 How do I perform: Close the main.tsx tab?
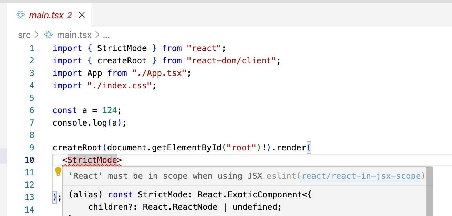click(x=82, y=15)
